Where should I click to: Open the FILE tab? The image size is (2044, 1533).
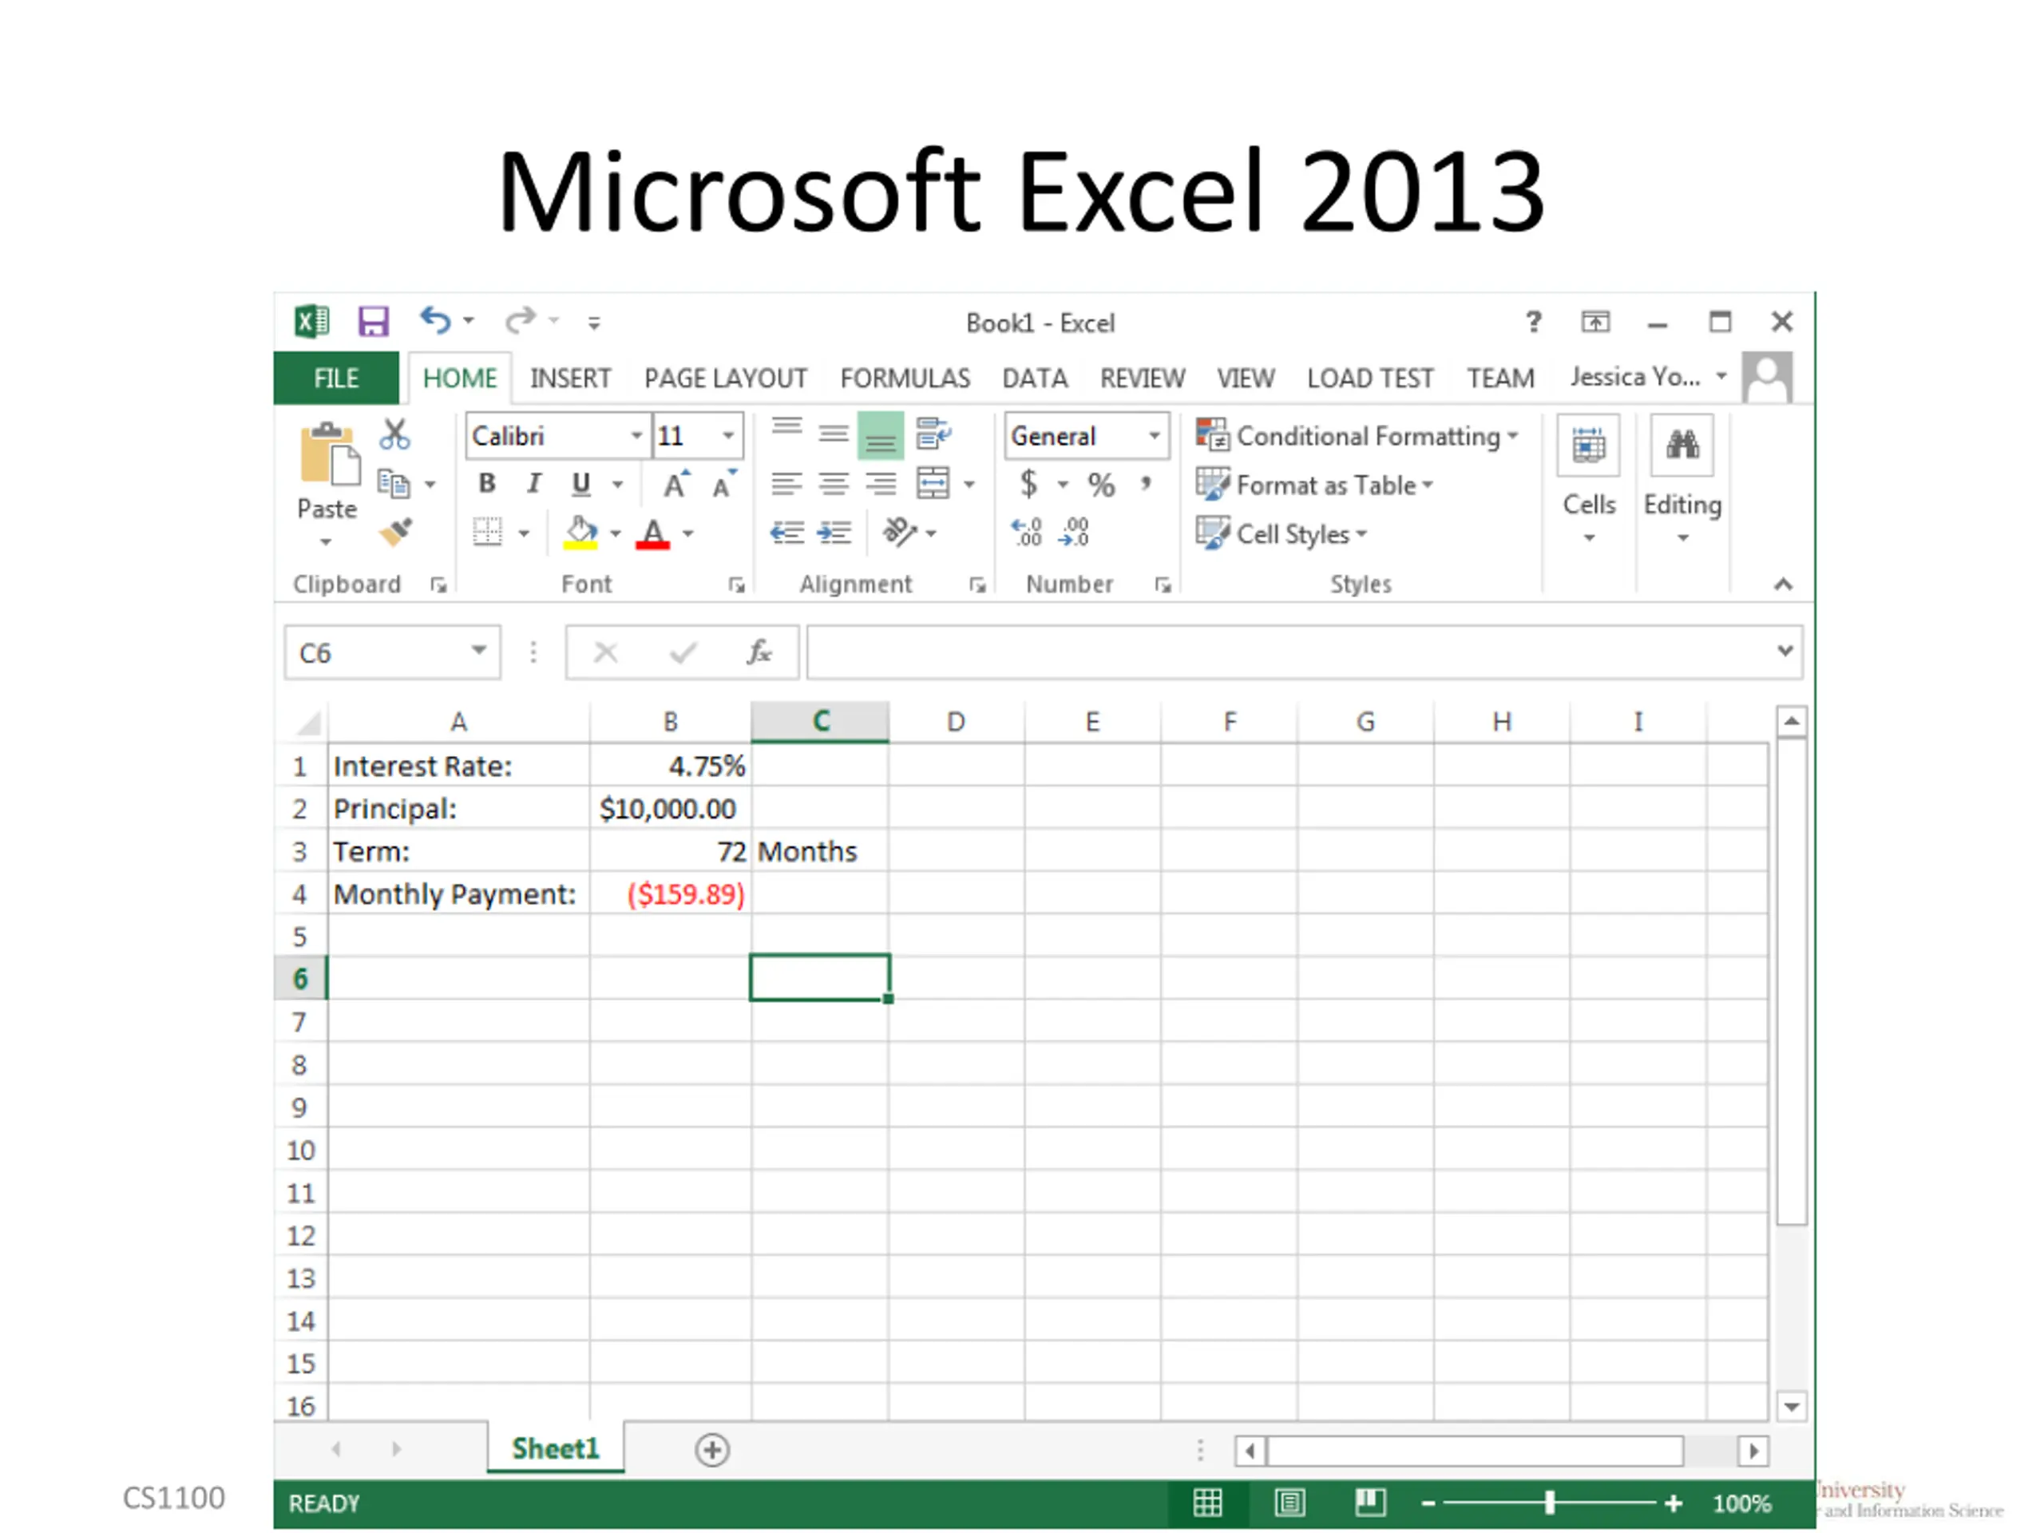(335, 378)
